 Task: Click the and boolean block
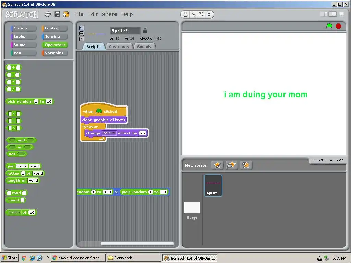tap(21, 140)
